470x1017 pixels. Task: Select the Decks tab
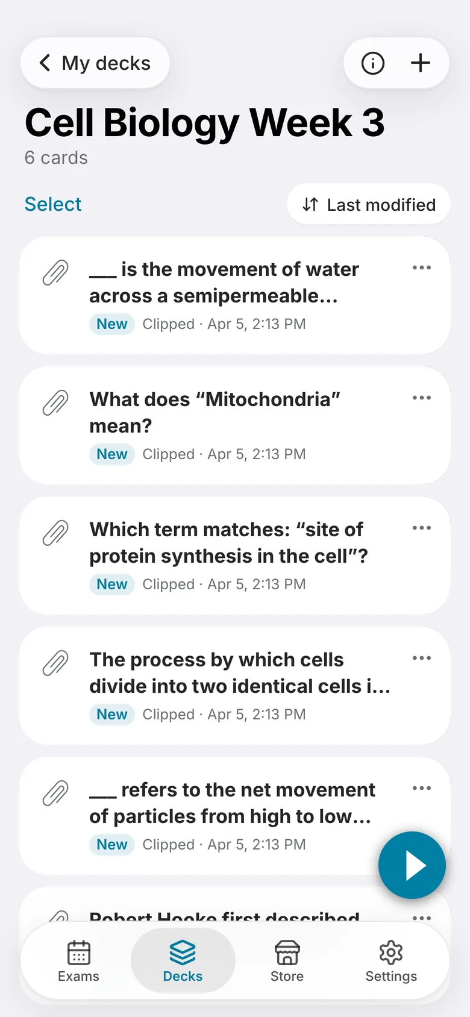click(183, 961)
